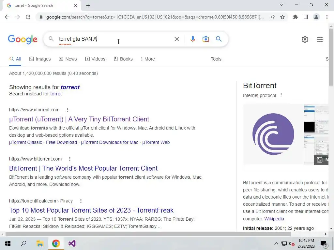Switch to the News tab

(x=68, y=59)
